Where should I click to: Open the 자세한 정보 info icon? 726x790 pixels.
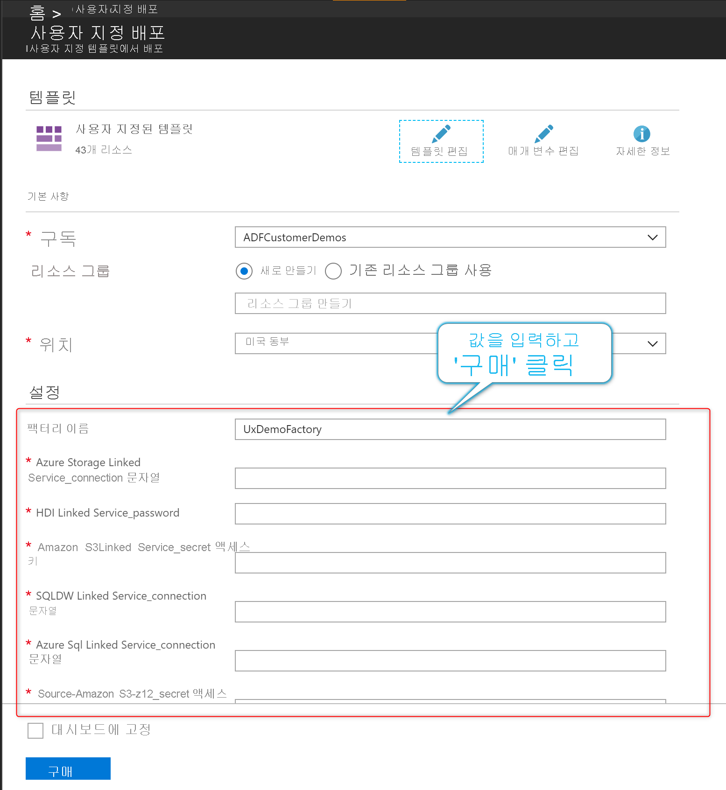pyautogui.click(x=642, y=134)
